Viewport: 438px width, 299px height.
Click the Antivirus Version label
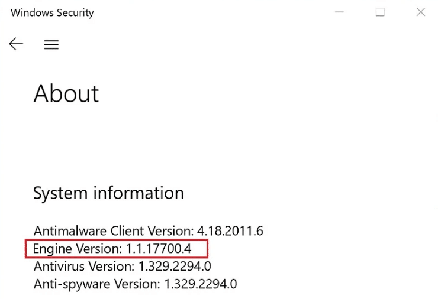tap(84, 266)
